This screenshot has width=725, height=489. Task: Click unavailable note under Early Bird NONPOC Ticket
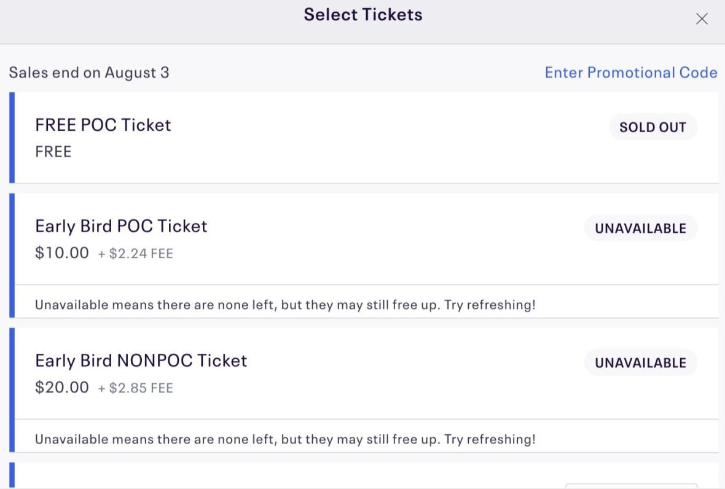click(285, 439)
